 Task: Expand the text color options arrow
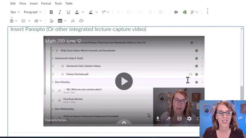point(83,12)
